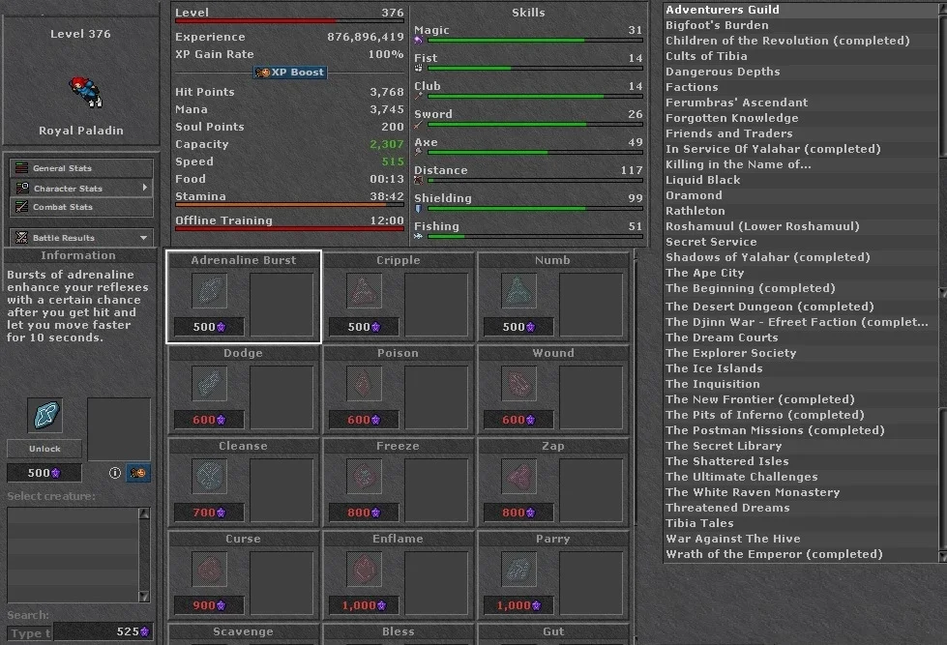Click the Axe skill icon
Viewport: 947px width, 645px height.
(x=418, y=152)
